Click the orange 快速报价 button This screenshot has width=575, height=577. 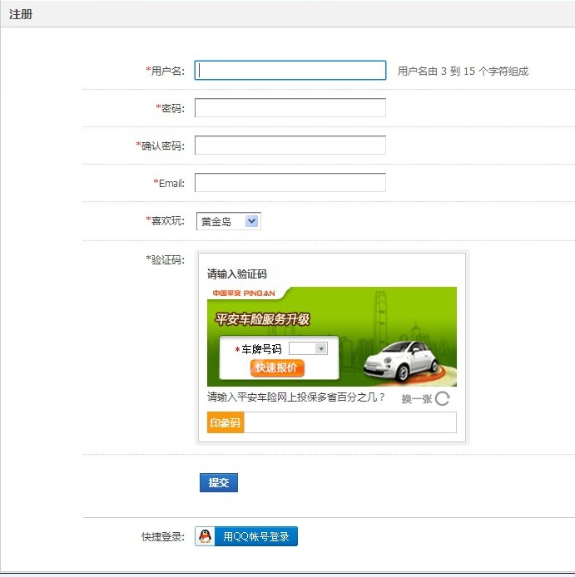point(277,367)
